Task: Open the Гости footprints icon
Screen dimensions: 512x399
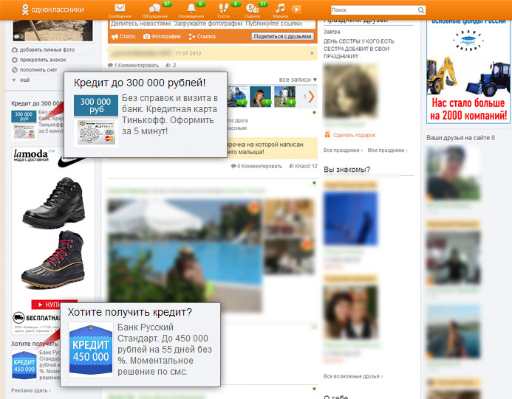Action: [224, 8]
